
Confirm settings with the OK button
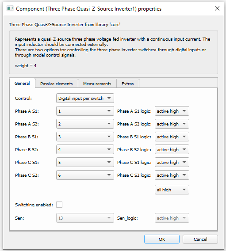click(162, 239)
